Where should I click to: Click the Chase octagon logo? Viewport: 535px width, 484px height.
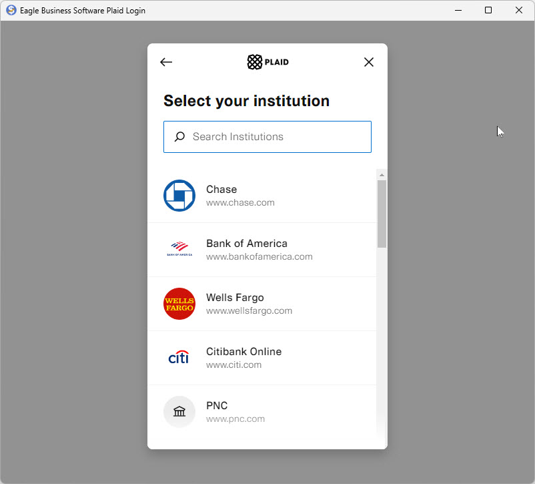[x=179, y=196]
